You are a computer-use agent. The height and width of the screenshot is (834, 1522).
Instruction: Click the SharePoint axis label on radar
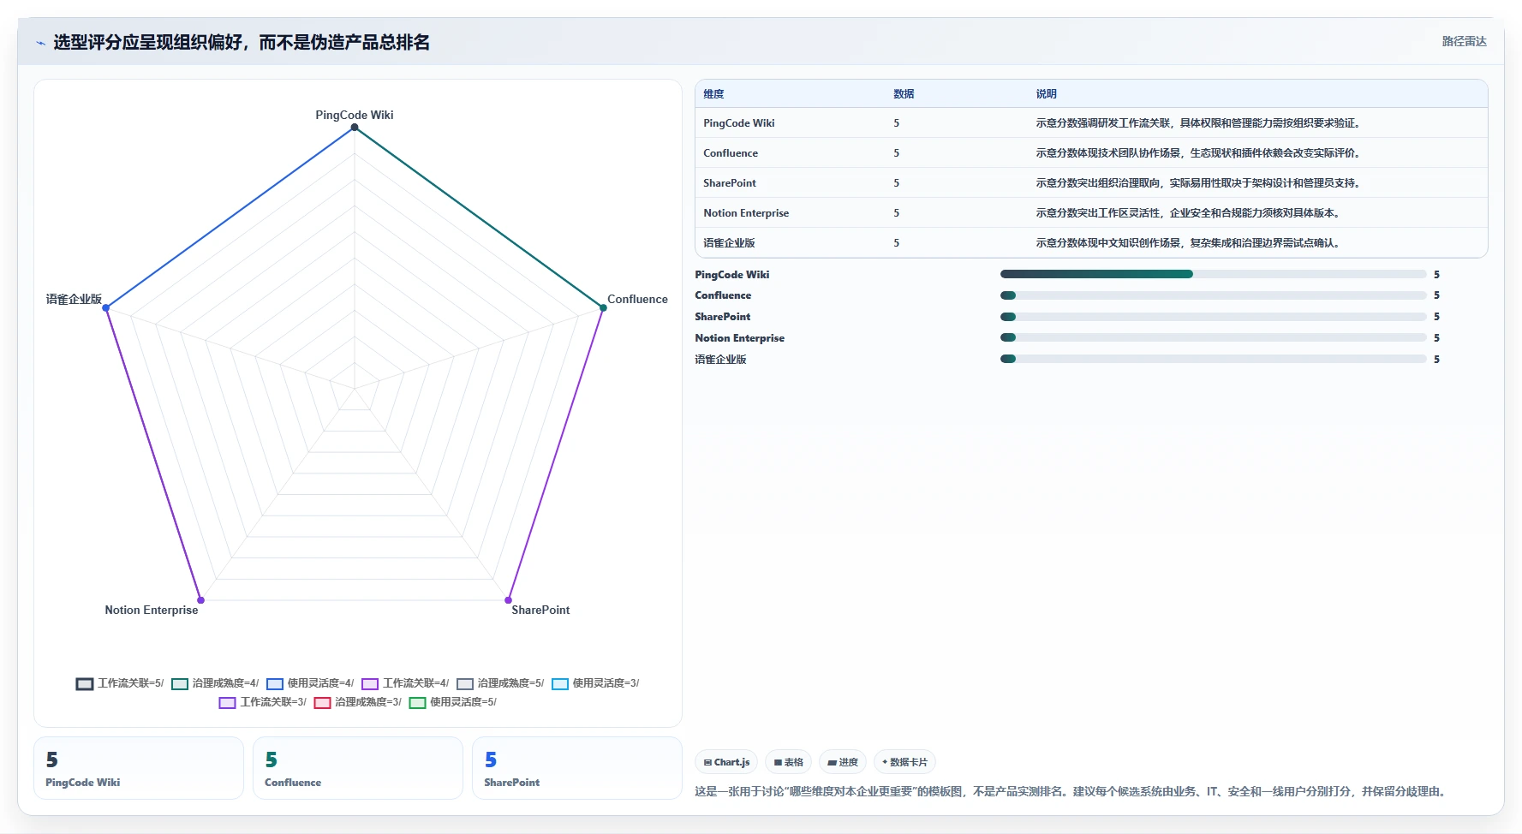[x=540, y=610]
